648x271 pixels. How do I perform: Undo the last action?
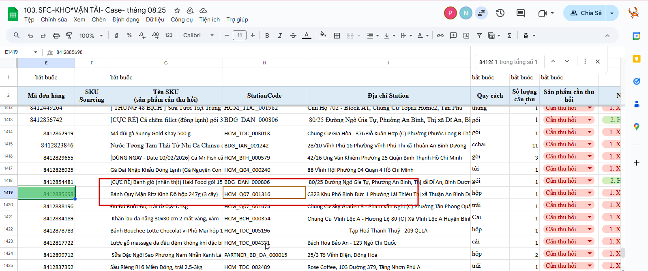point(30,36)
